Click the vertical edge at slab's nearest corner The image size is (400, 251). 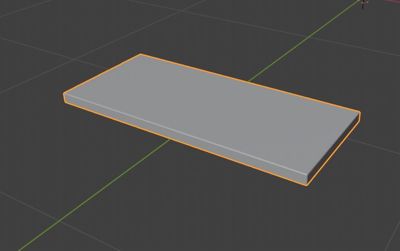click(307, 179)
